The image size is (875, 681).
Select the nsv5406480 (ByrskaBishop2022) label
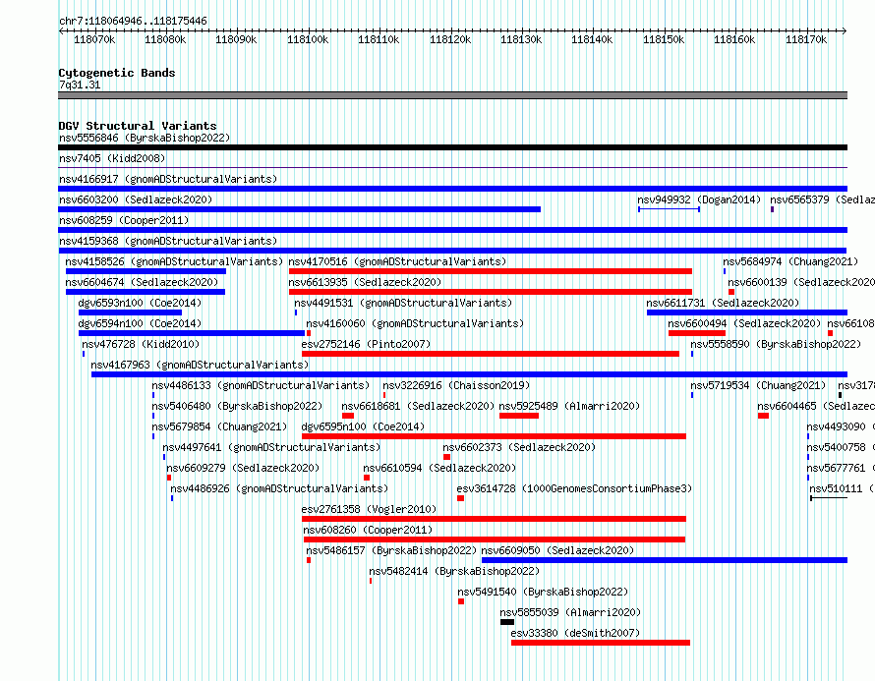click(237, 406)
